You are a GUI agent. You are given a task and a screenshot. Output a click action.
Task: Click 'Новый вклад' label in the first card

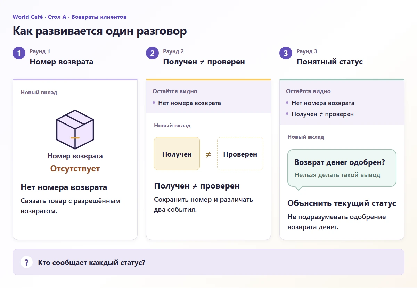(39, 93)
